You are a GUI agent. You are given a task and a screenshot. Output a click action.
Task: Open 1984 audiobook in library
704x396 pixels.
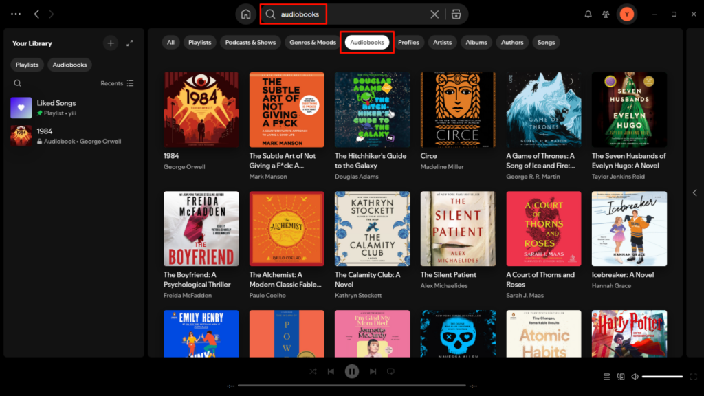(x=73, y=135)
